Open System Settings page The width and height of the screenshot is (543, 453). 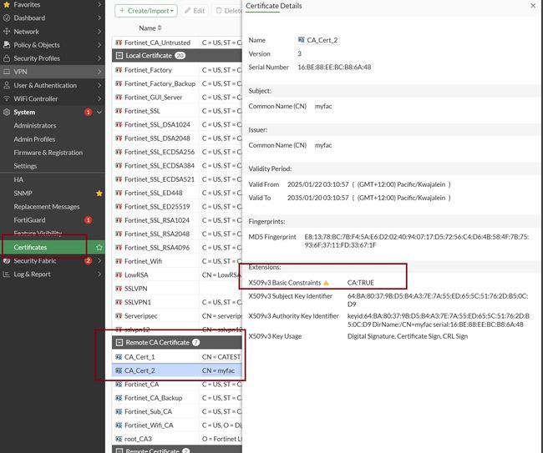[x=25, y=166]
